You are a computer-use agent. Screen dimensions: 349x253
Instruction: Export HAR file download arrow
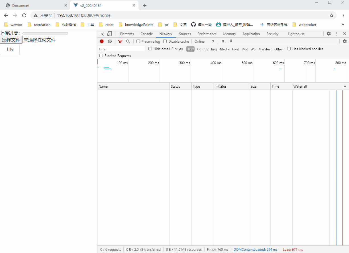(x=231, y=41)
